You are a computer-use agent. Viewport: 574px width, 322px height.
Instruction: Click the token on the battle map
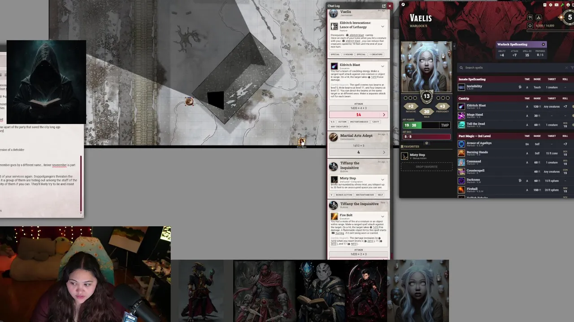[x=189, y=102]
